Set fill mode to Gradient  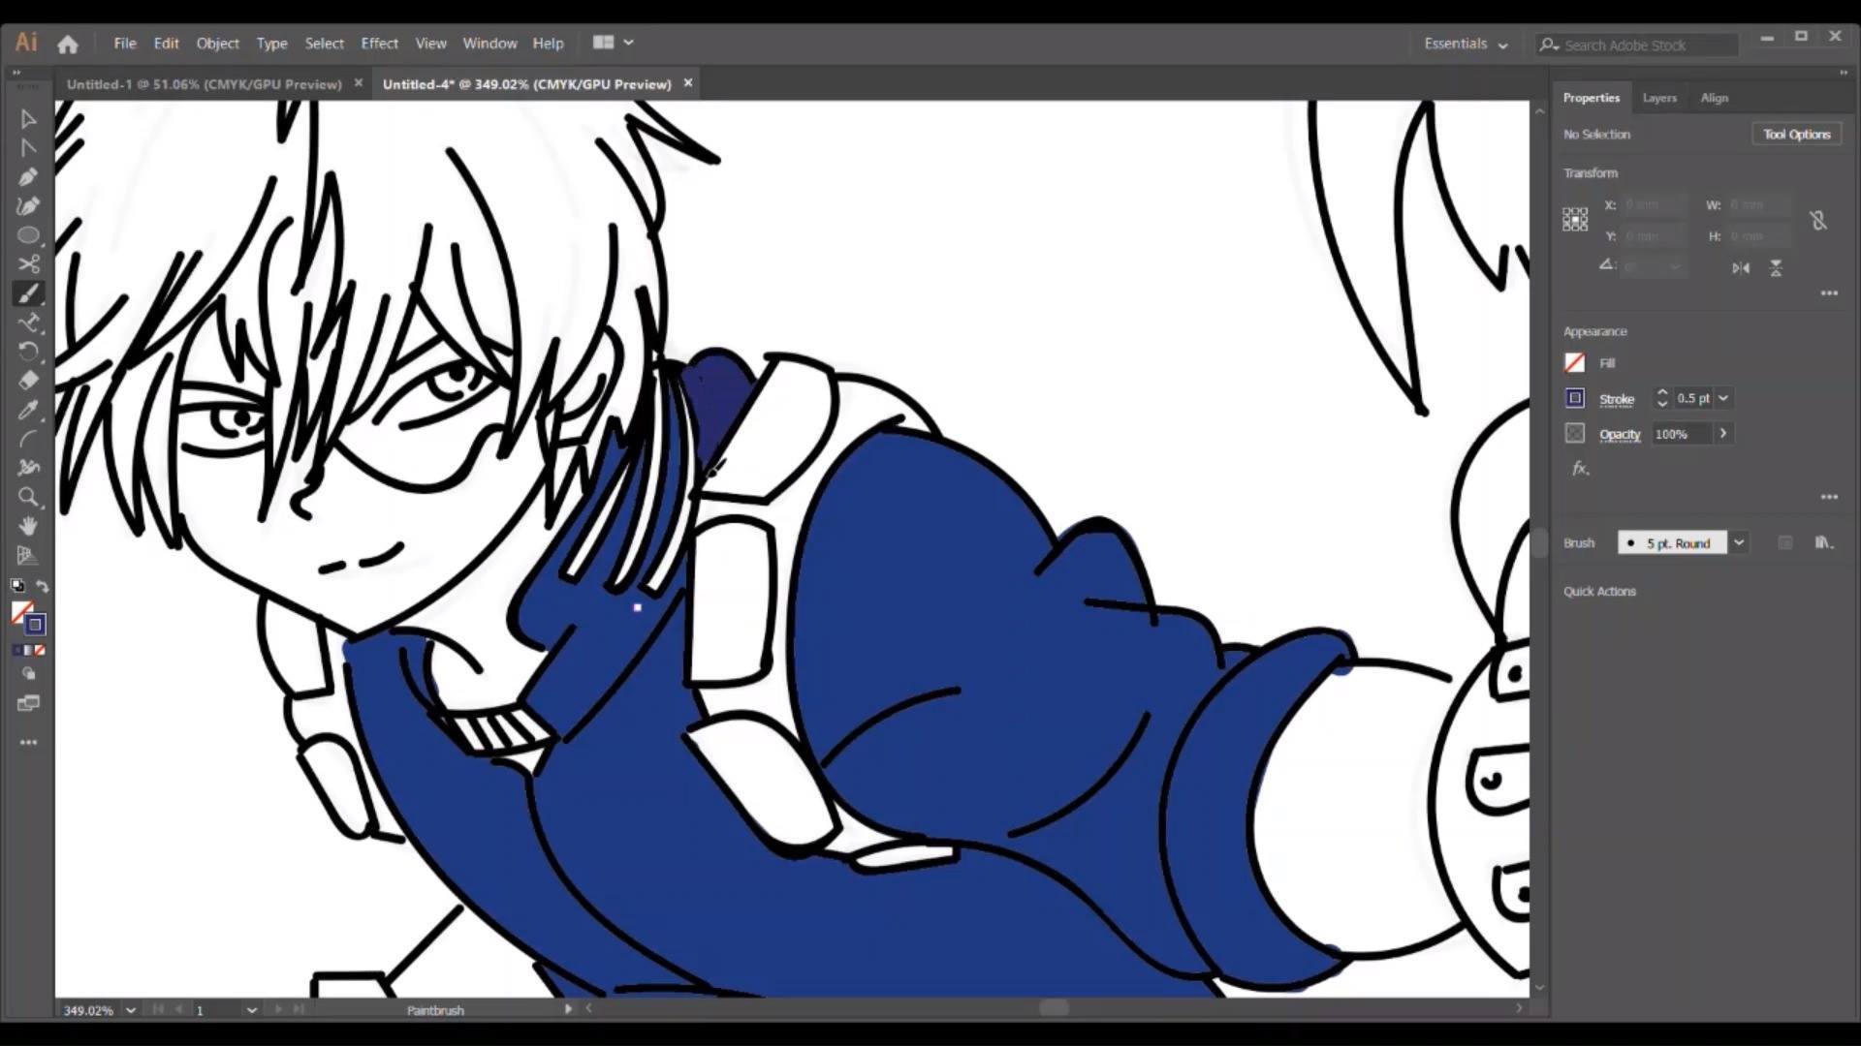(28, 650)
